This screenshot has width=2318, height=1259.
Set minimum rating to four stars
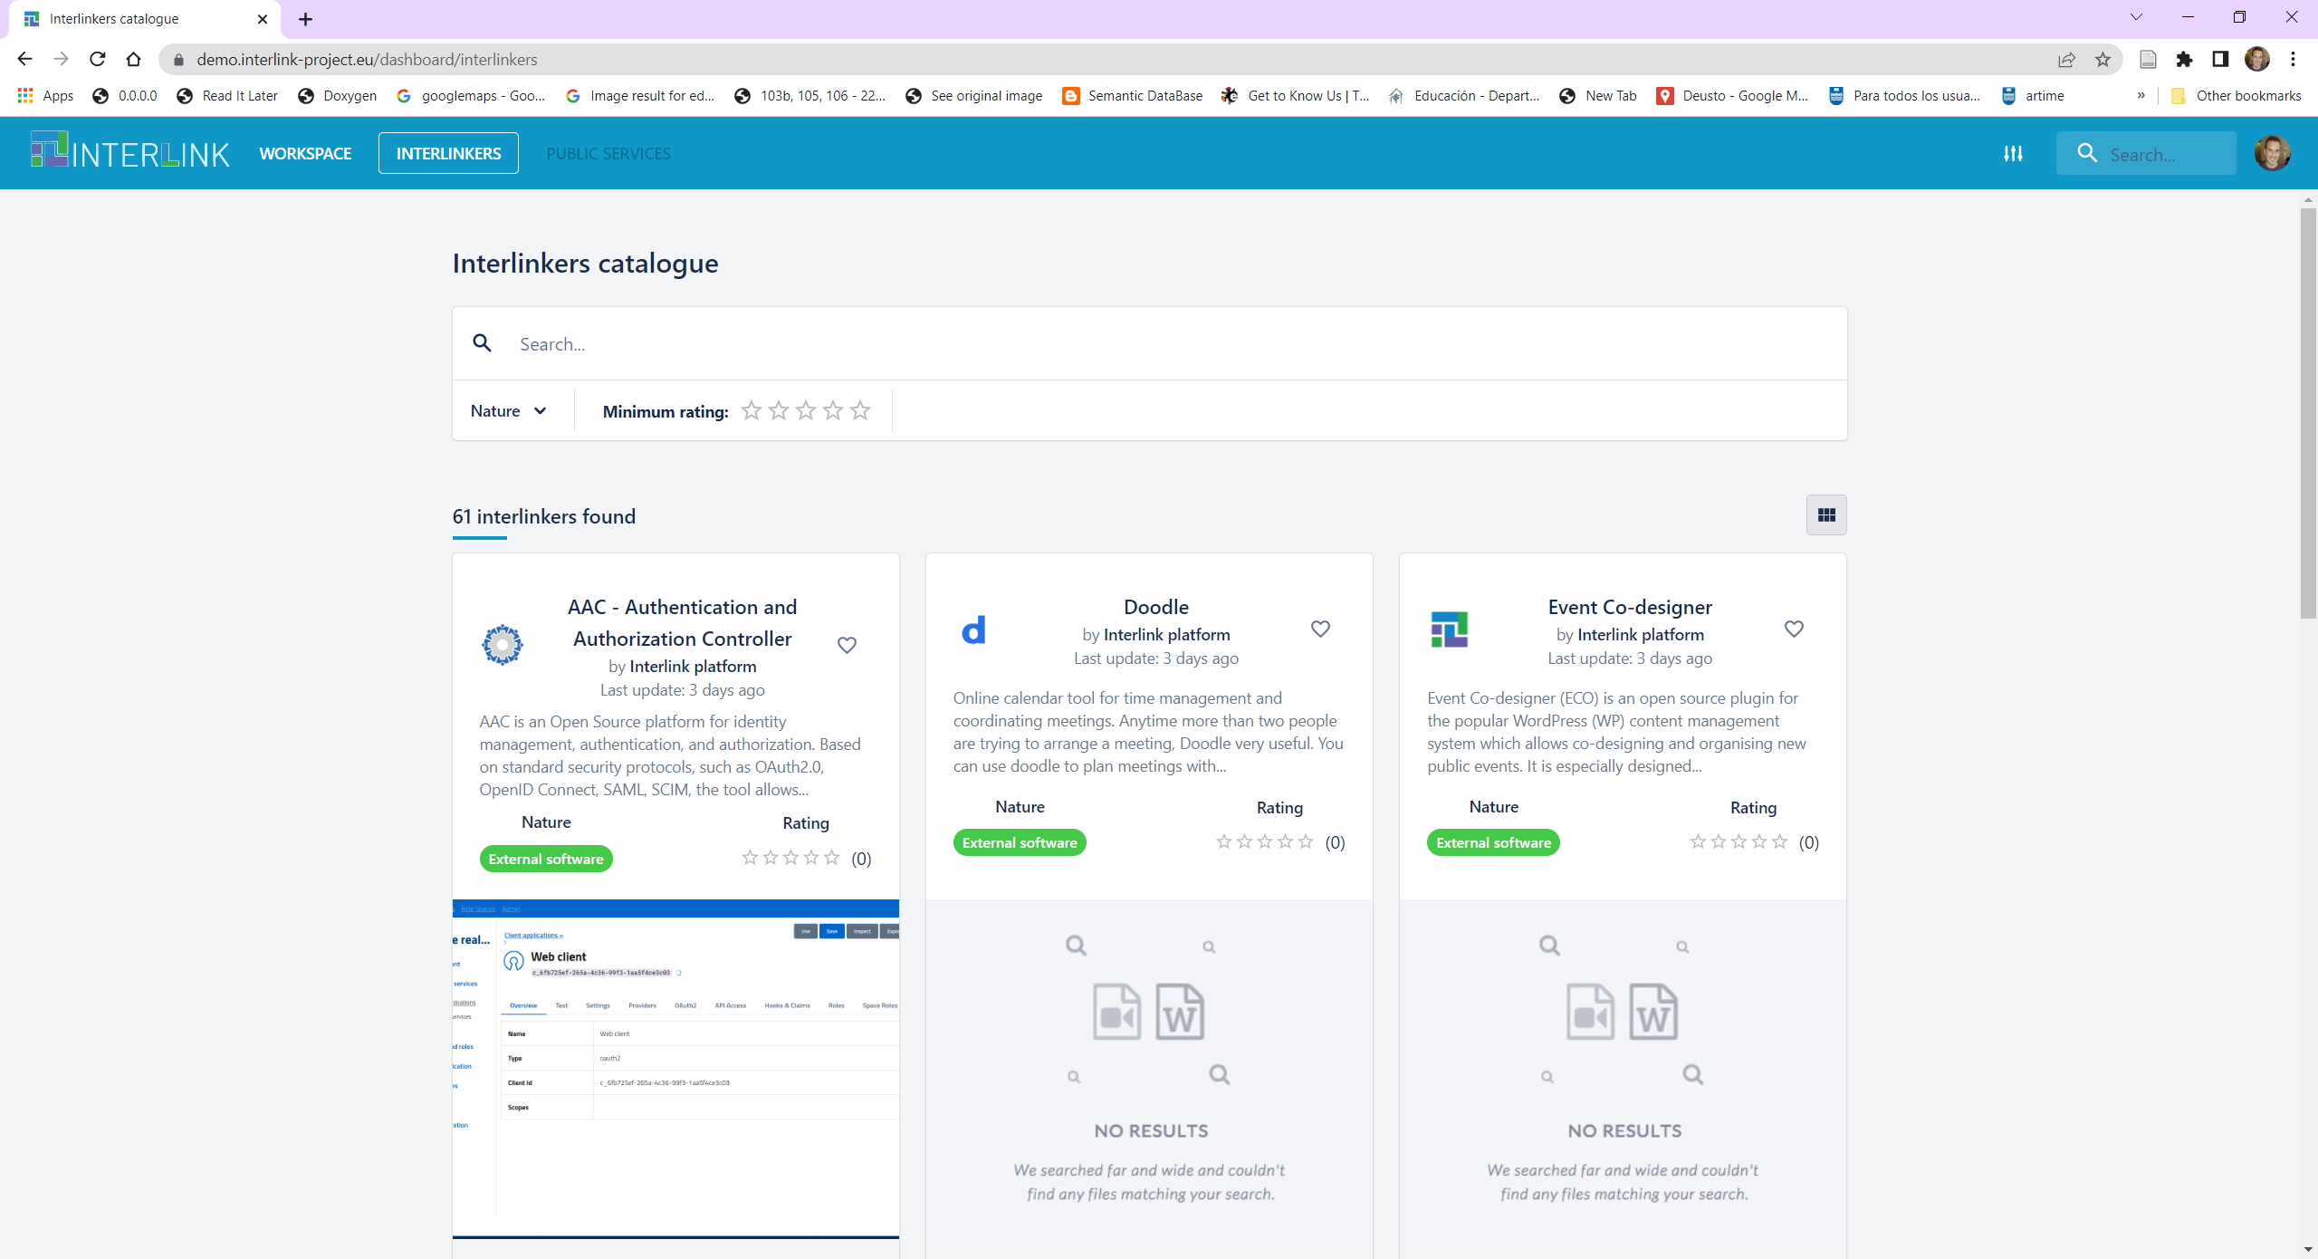832,411
